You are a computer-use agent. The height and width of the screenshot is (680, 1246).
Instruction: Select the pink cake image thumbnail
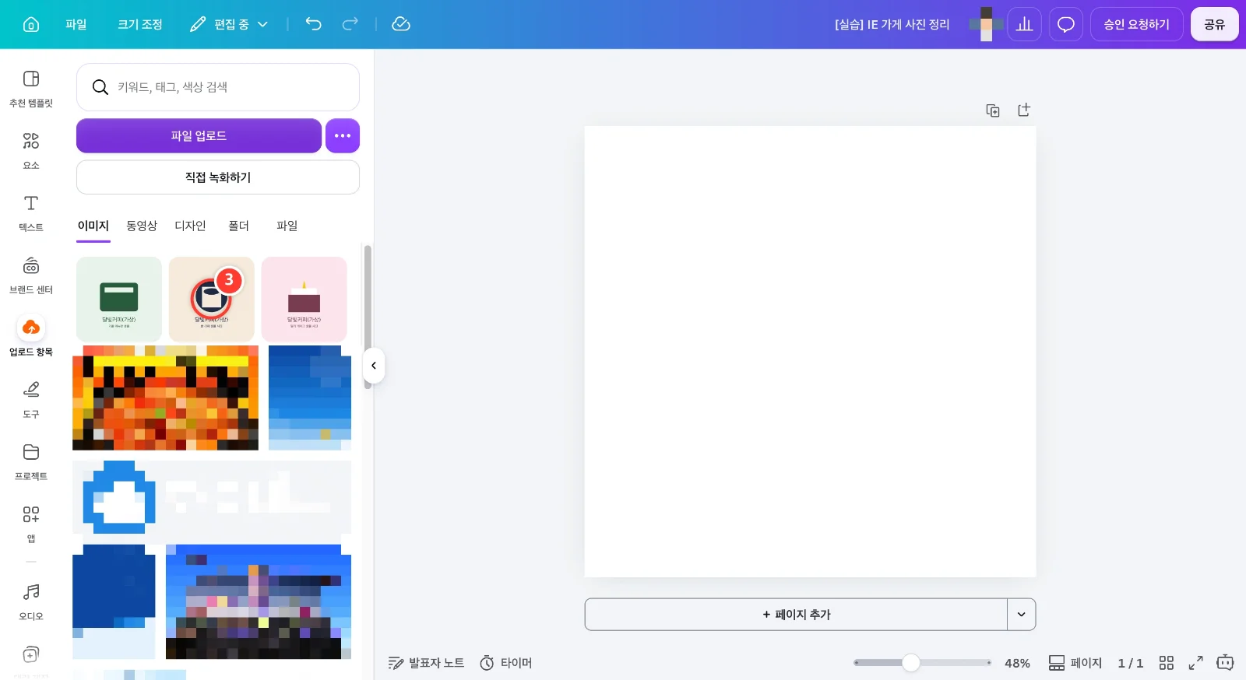(x=304, y=300)
